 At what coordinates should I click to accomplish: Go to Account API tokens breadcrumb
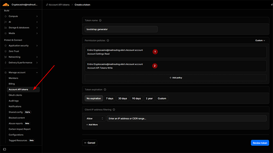coord(59,5)
